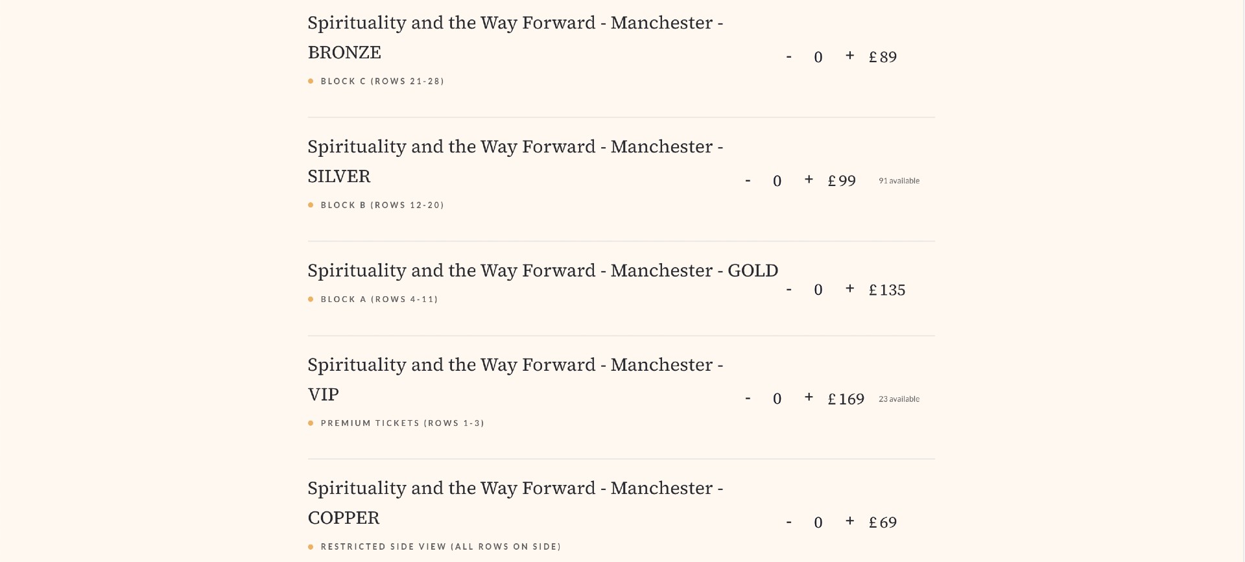The image size is (1245, 562).
Task: Increment VIP ticket count
Action: click(809, 397)
